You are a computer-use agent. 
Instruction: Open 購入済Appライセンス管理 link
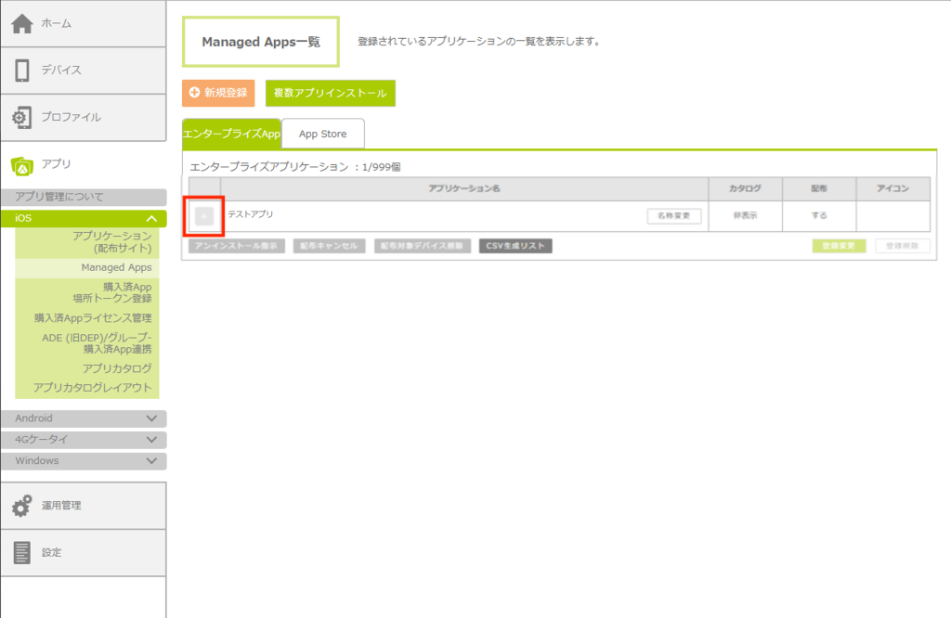(x=93, y=318)
